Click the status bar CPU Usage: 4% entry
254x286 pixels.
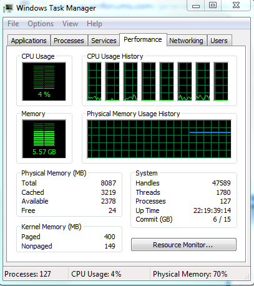96,274
